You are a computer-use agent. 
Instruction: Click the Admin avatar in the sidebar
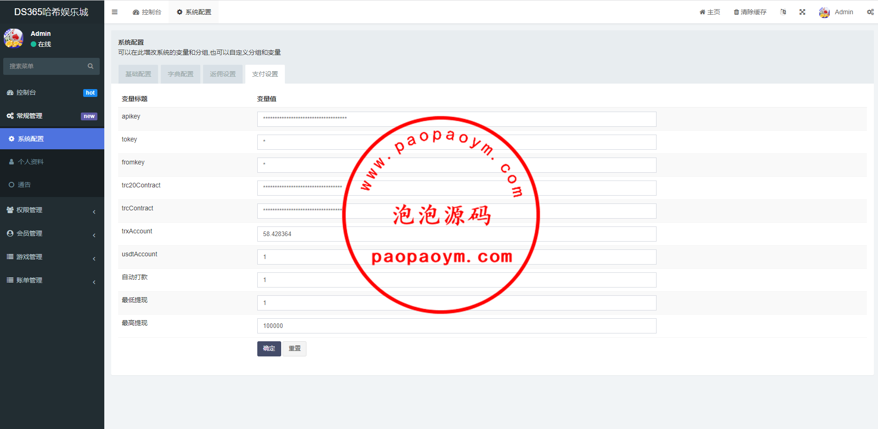(13, 39)
